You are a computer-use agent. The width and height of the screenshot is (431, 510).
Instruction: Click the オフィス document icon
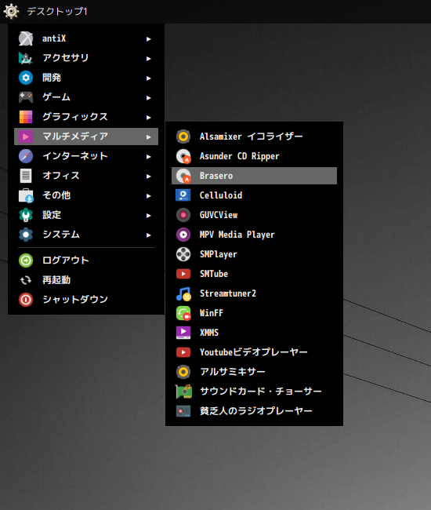pyautogui.click(x=26, y=176)
